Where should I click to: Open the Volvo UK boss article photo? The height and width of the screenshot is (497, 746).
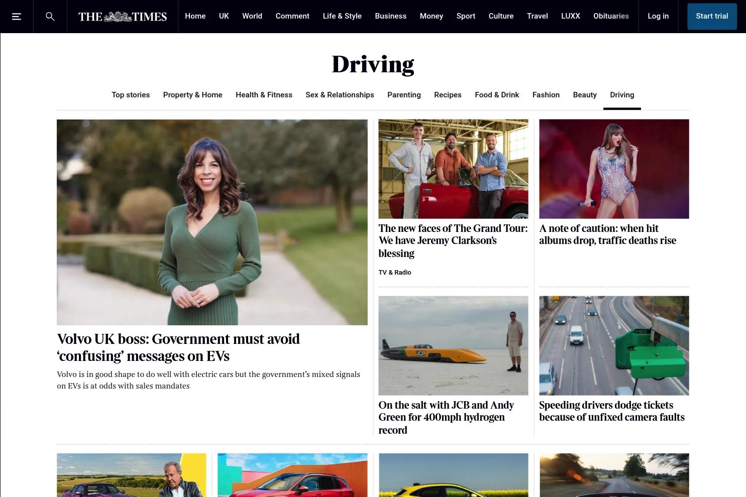coord(212,222)
